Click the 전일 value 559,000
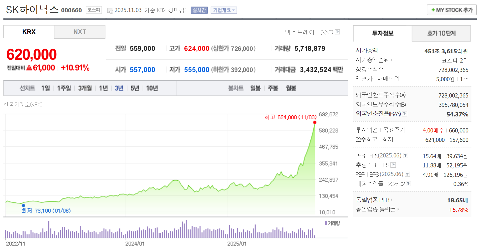Screen dimensions: 478x251 coord(142,49)
